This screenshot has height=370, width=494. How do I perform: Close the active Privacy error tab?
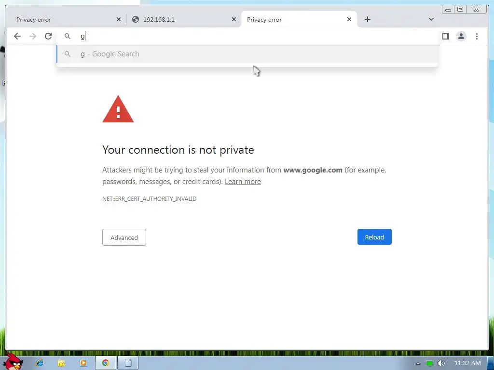point(349,19)
